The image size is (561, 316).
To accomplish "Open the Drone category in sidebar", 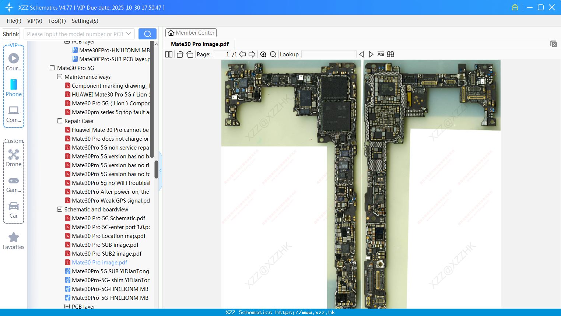I will click(x=14, y=158).
